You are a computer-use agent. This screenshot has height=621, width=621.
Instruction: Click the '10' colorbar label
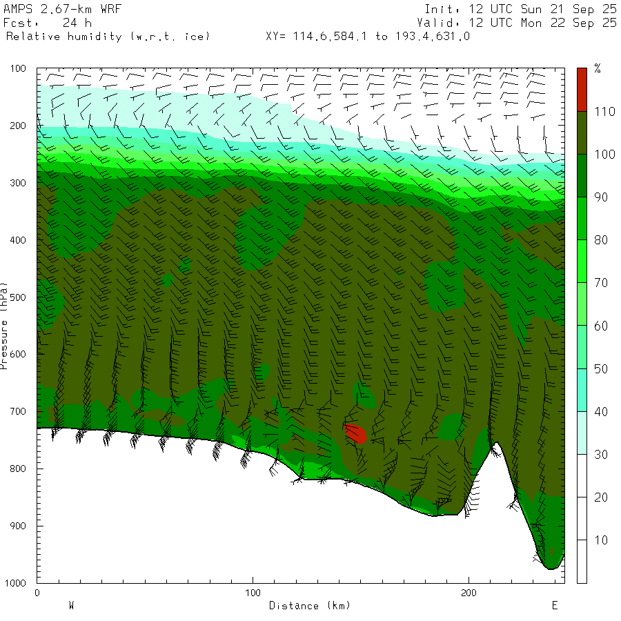point(601,540)
